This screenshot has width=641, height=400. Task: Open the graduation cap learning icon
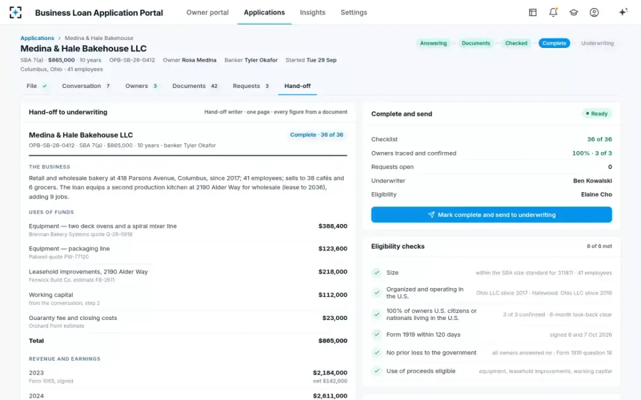(574, 12)
